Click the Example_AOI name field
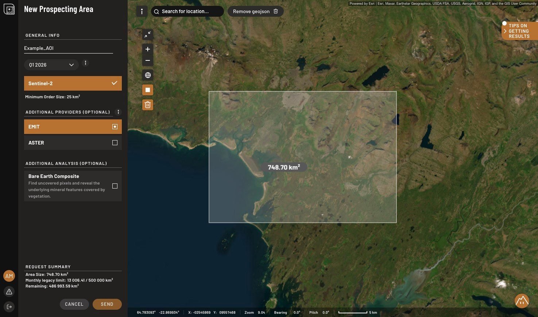 (69, 48)
